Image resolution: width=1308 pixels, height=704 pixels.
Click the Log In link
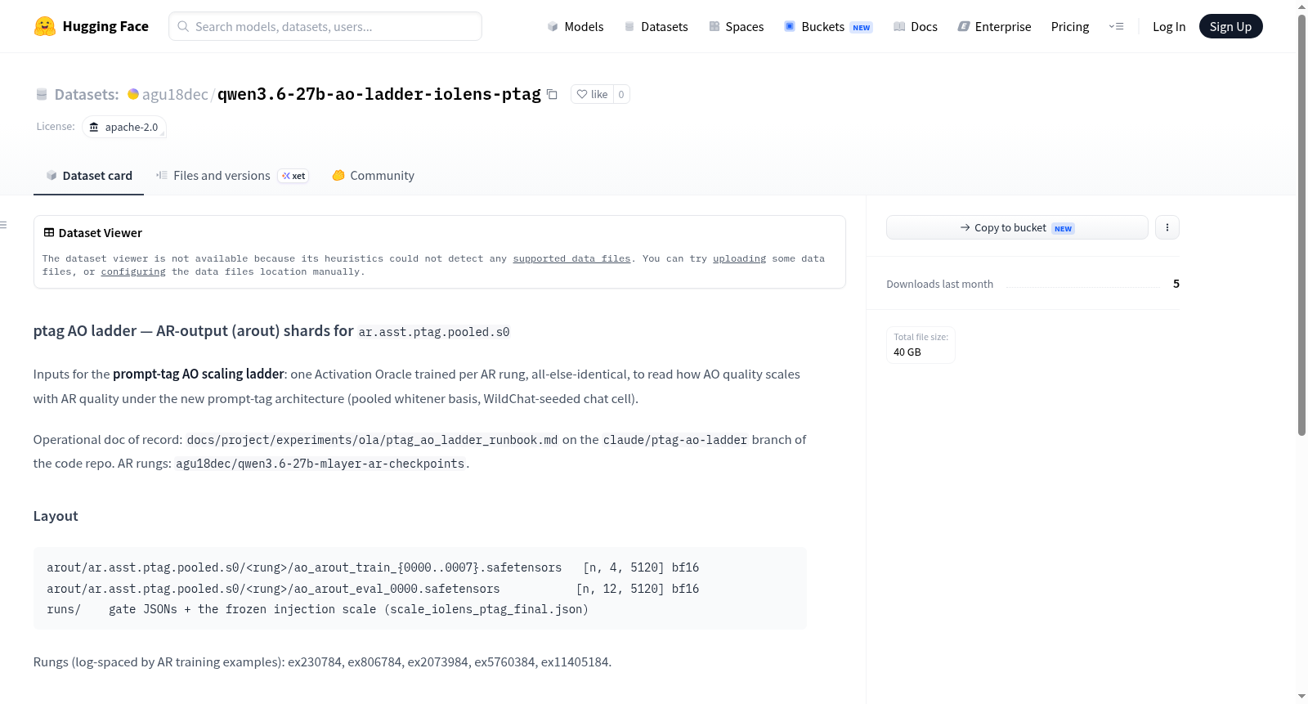[1169, 26]
